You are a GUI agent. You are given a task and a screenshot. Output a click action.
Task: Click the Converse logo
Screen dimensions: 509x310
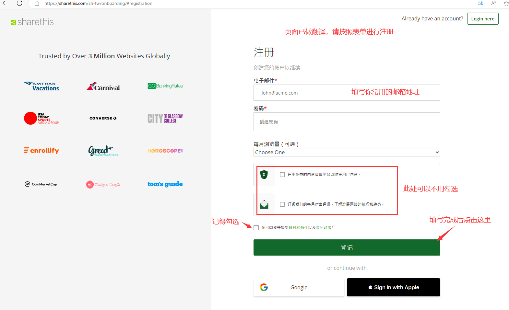tap(103, 118)
